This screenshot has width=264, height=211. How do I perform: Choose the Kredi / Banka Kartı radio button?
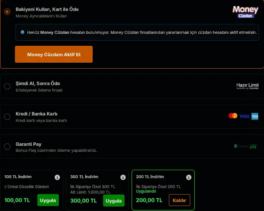(x=7, y=116)
